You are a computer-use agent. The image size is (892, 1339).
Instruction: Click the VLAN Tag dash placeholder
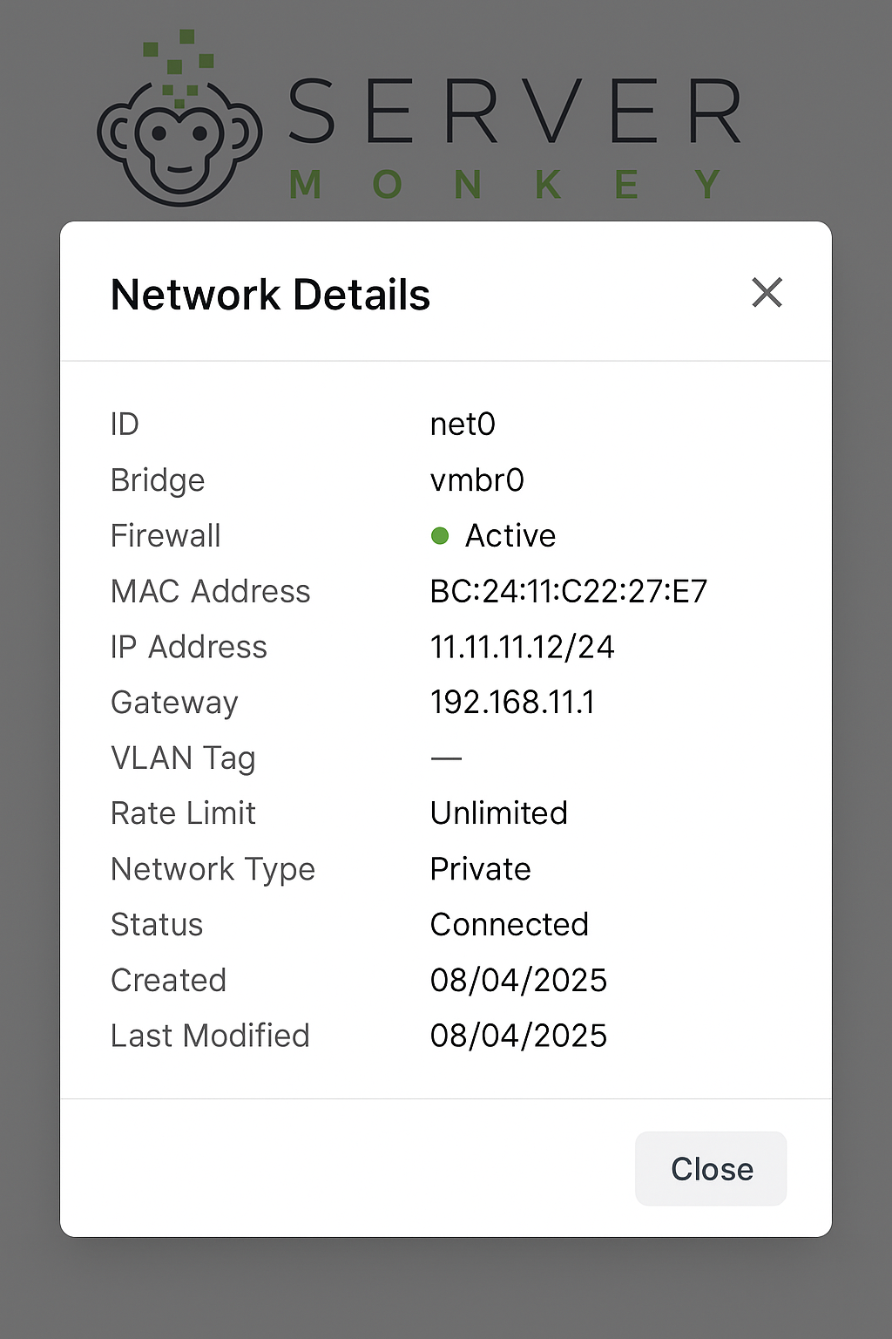446,758
